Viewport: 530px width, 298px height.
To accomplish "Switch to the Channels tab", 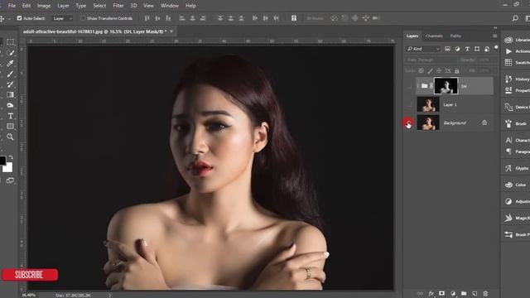I will point(434,36).
